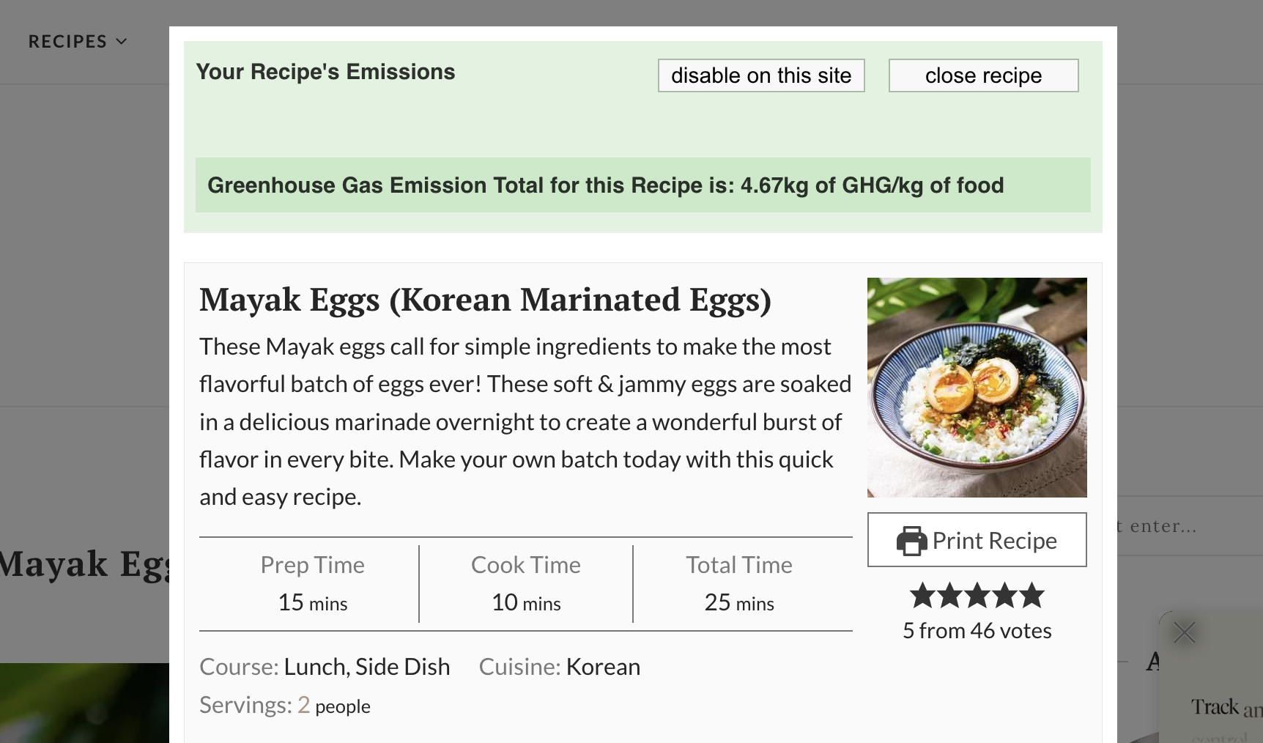This screenshot has width=1263, height=743.
Task: Adjust servings by clicking the orange '2'
Action: coord(303,704)
